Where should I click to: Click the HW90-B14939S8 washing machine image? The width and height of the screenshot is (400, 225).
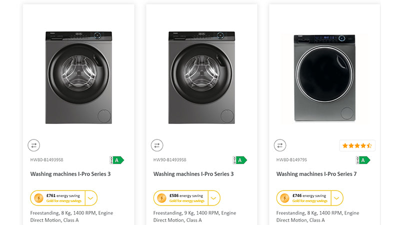point(201,77)
